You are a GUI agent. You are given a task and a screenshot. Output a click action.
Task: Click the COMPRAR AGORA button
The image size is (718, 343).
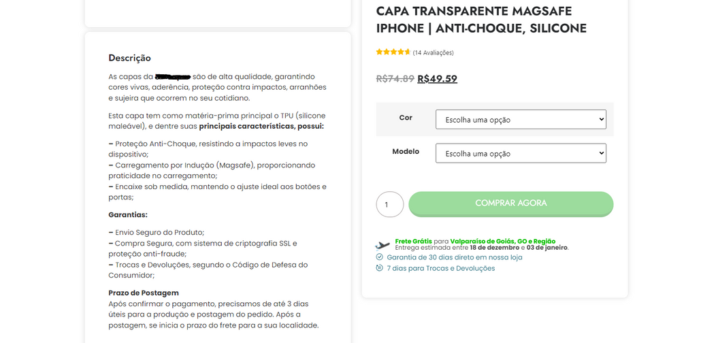pyautogui.click(x=511, y=203)
